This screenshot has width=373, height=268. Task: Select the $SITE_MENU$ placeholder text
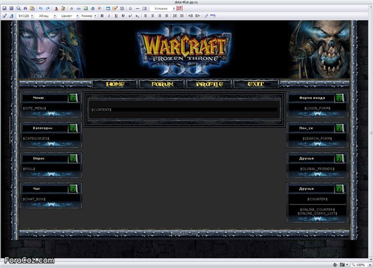34,108
